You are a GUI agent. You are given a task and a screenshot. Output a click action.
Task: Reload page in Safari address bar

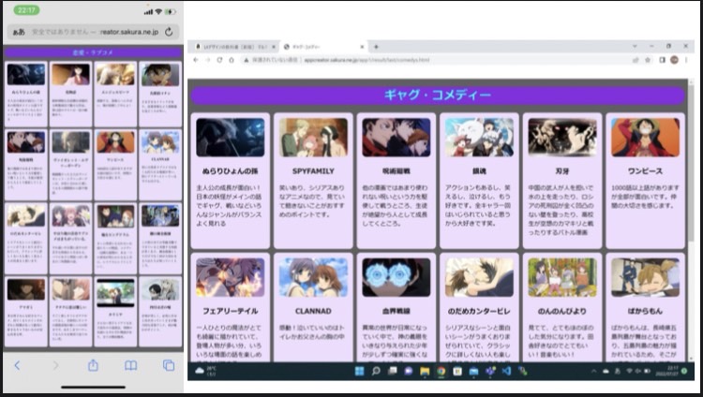tap(169, 31)
